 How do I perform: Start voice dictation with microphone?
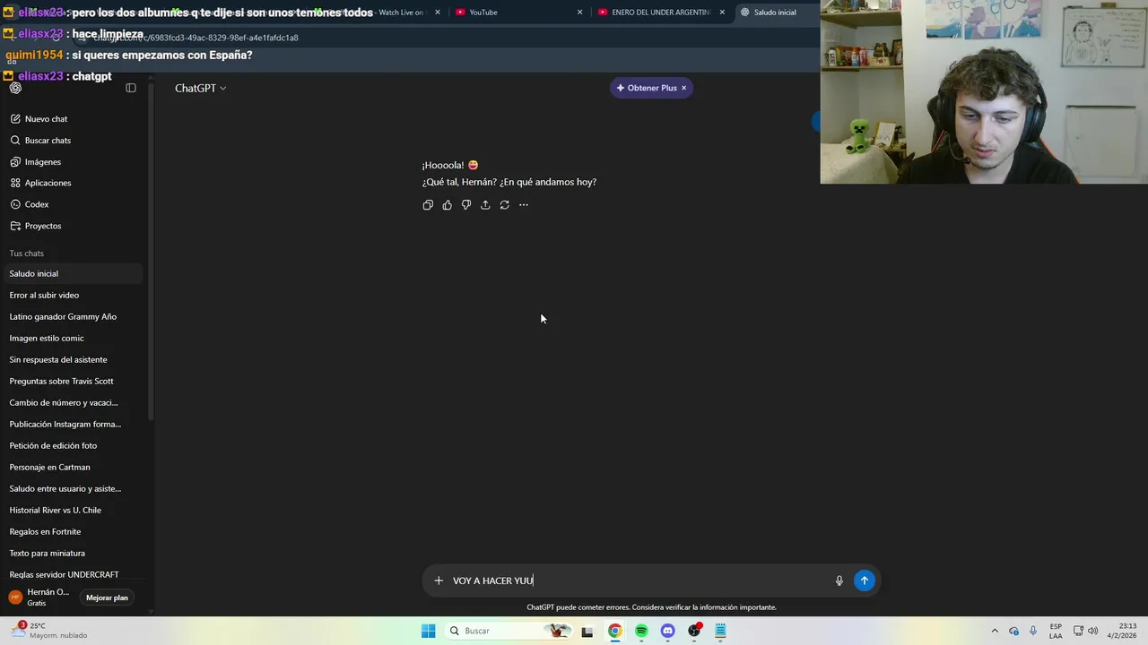pyautogui.click(x=839, y=580)
